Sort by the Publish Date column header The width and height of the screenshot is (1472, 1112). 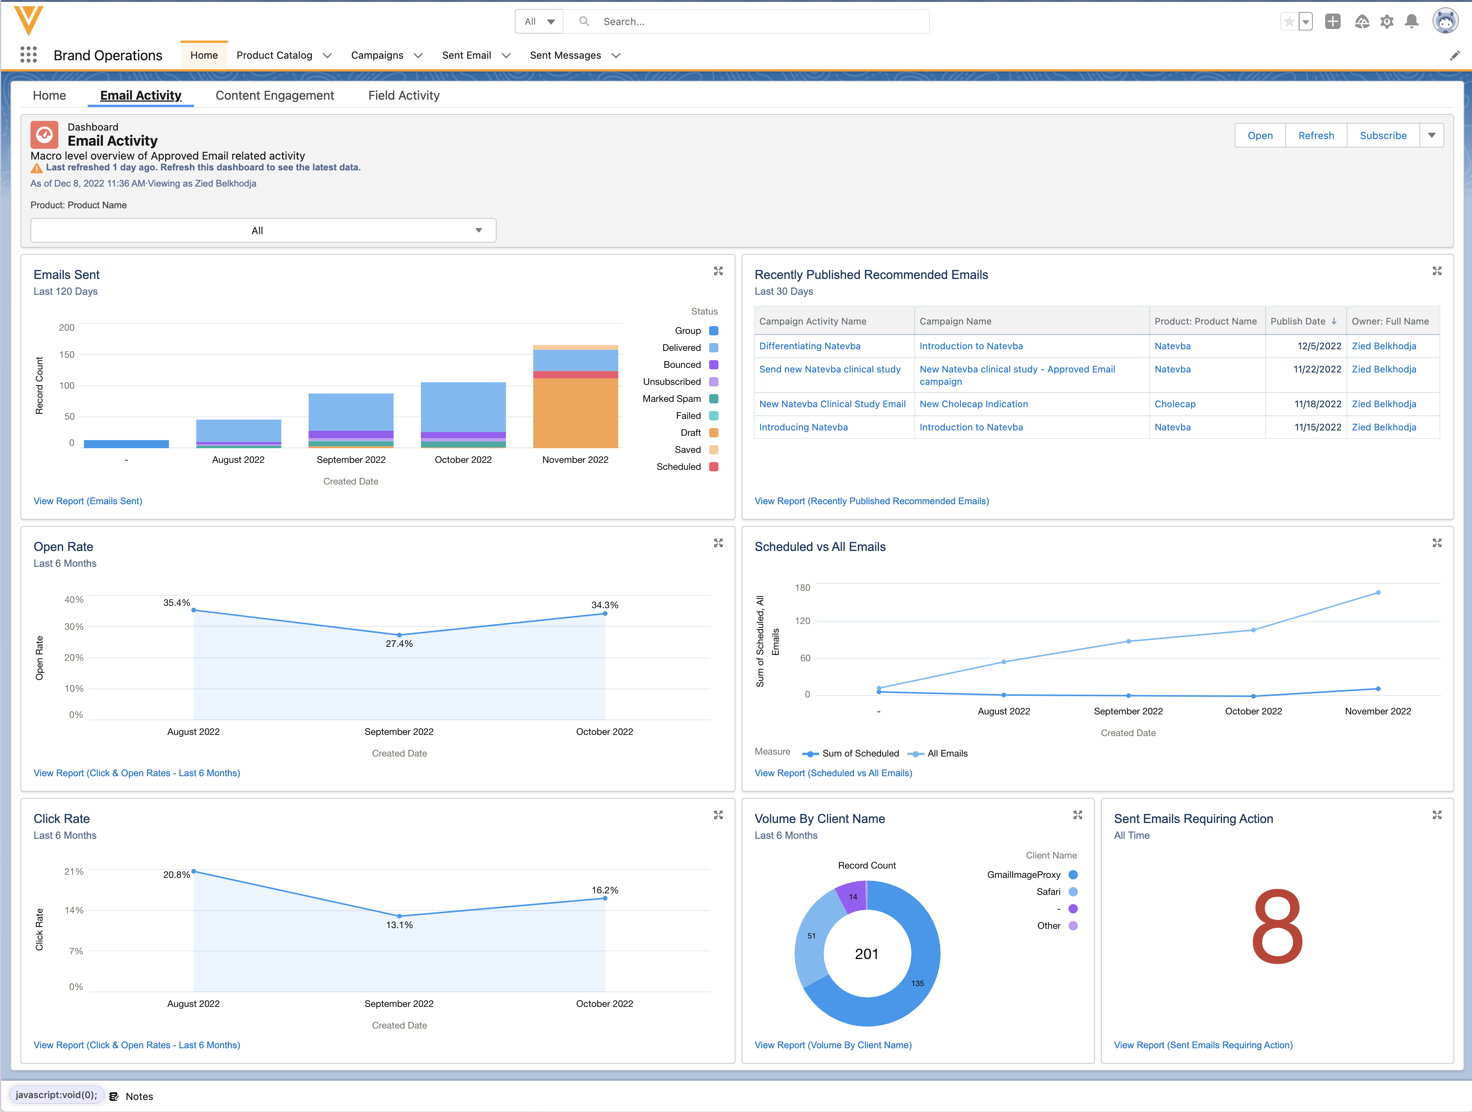coord(1298,321)
